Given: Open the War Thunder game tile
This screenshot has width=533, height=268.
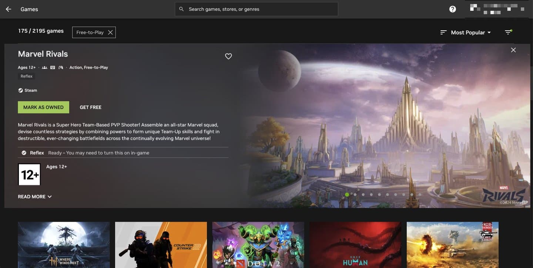Looking at the screenshot, I should click(453, 245).
